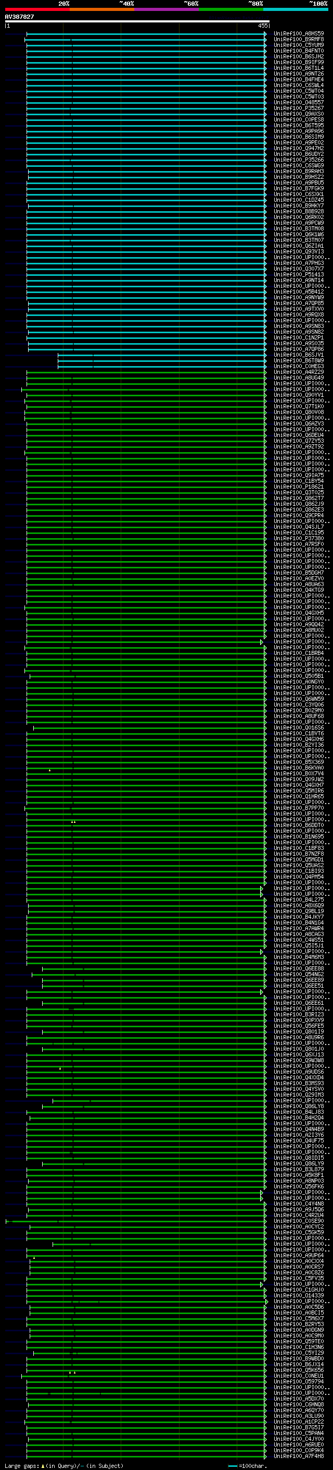Click hit label UniRef100_P37380

click(x=299, y=539)
